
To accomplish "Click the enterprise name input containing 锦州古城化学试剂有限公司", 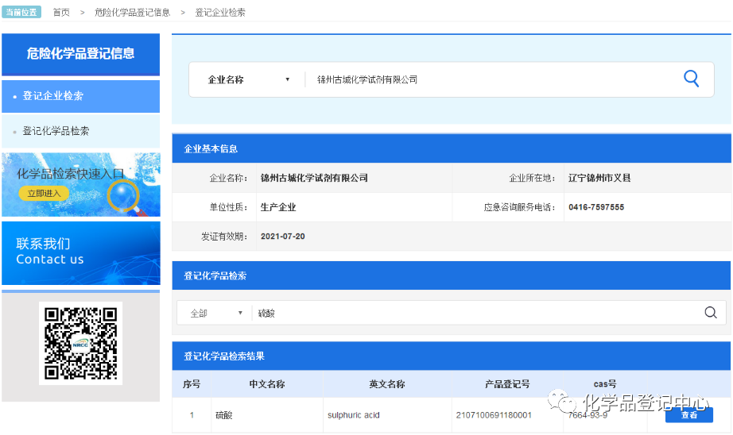I will tap(491, 80).
